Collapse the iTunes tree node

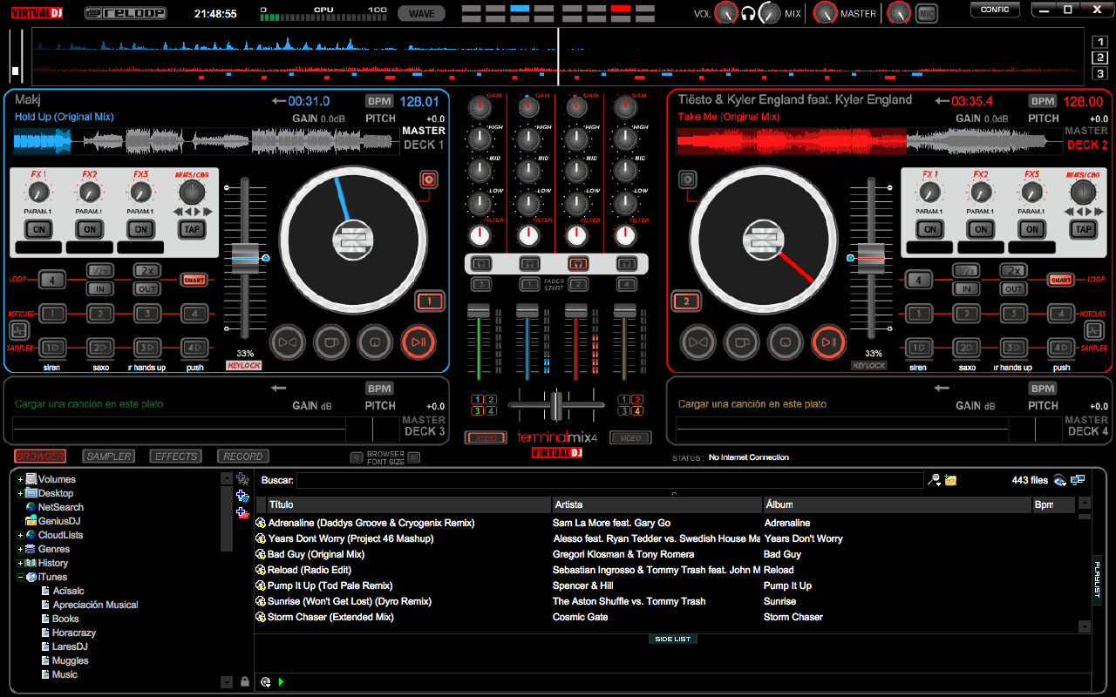click(20, 577)
